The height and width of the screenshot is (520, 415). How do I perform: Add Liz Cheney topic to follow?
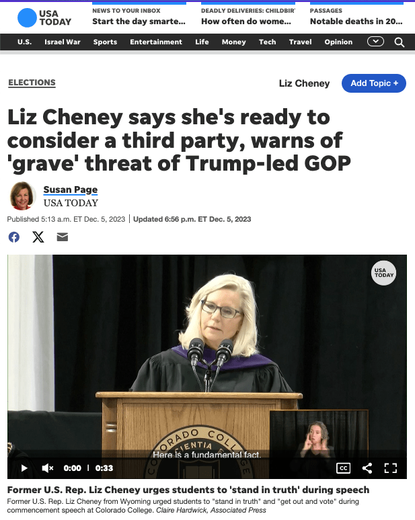coord(374,83)
